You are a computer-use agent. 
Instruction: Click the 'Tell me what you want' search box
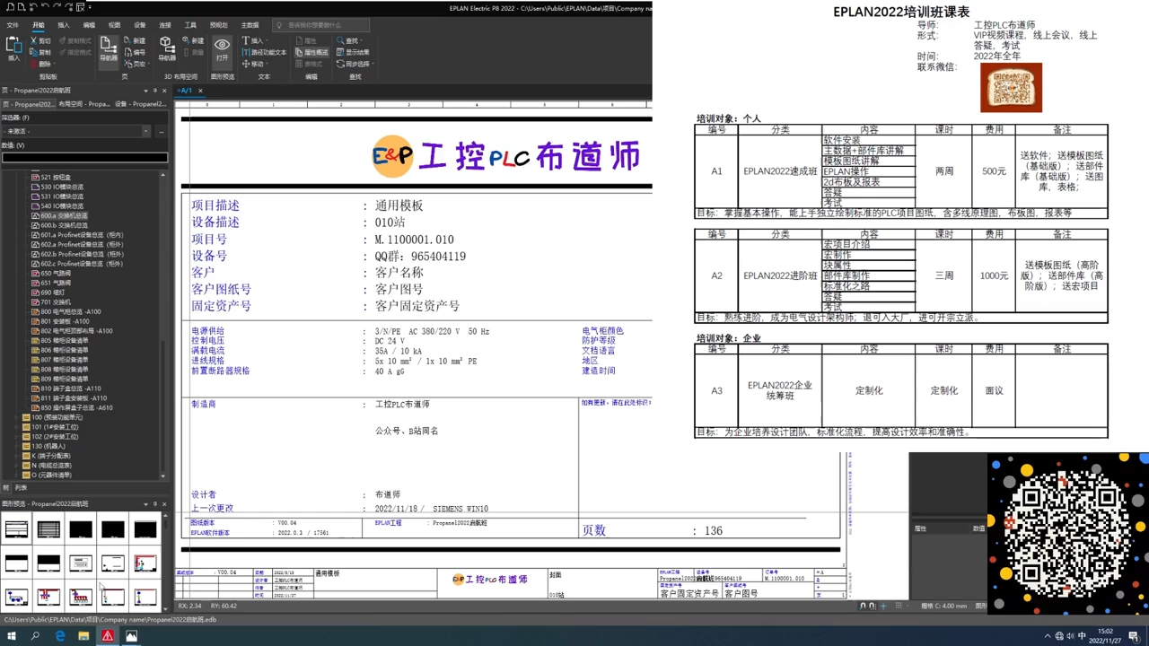pos(320,25)
